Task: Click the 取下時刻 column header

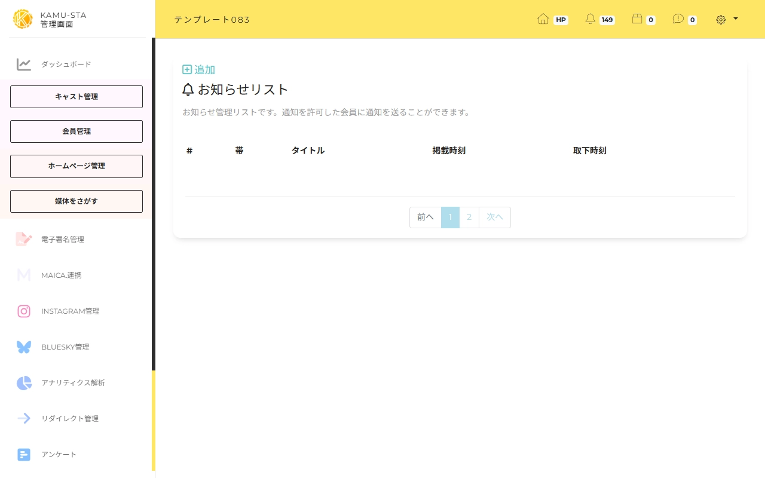Action: tap(590, 151)
